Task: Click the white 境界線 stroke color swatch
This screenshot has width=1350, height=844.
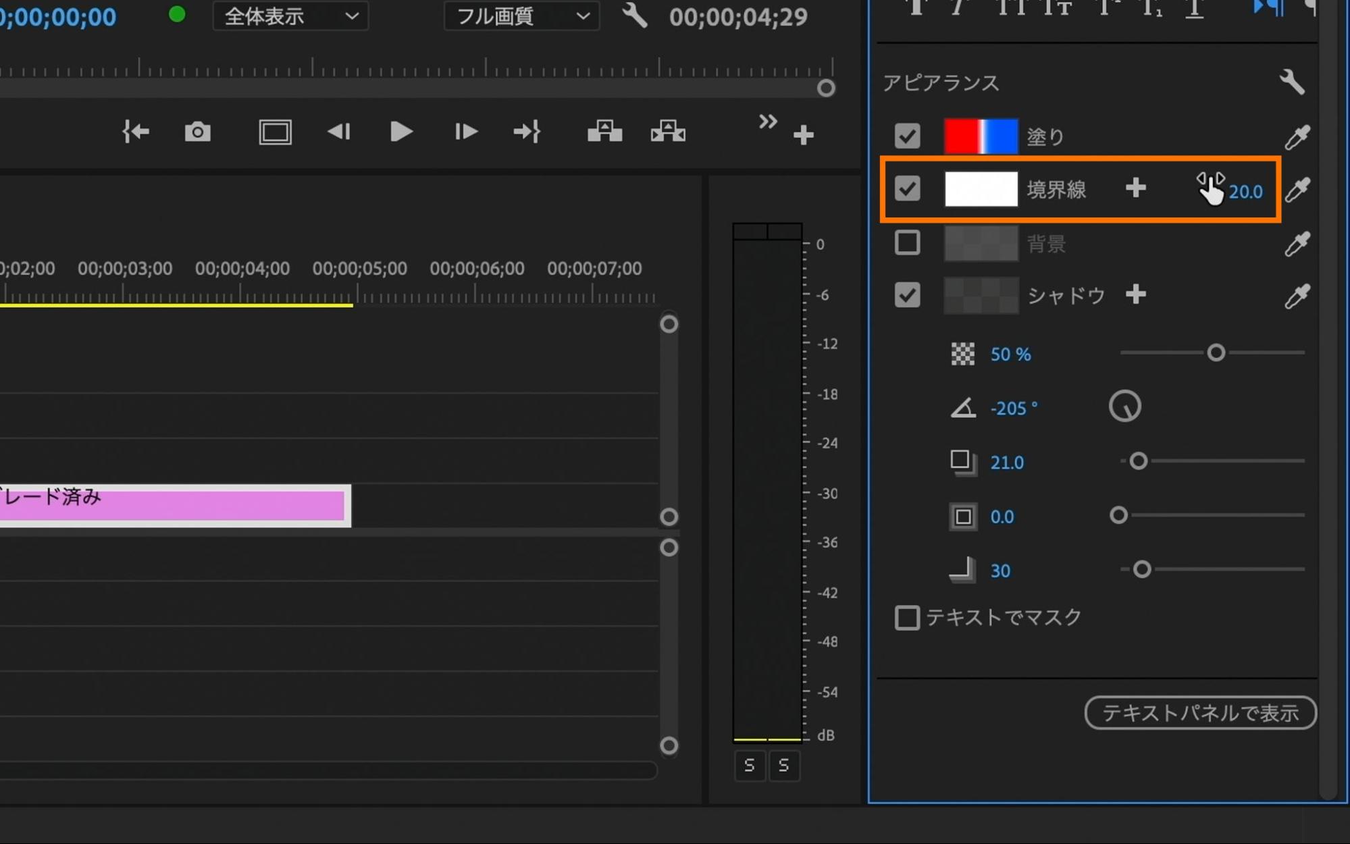Action: tap(981, 189)
